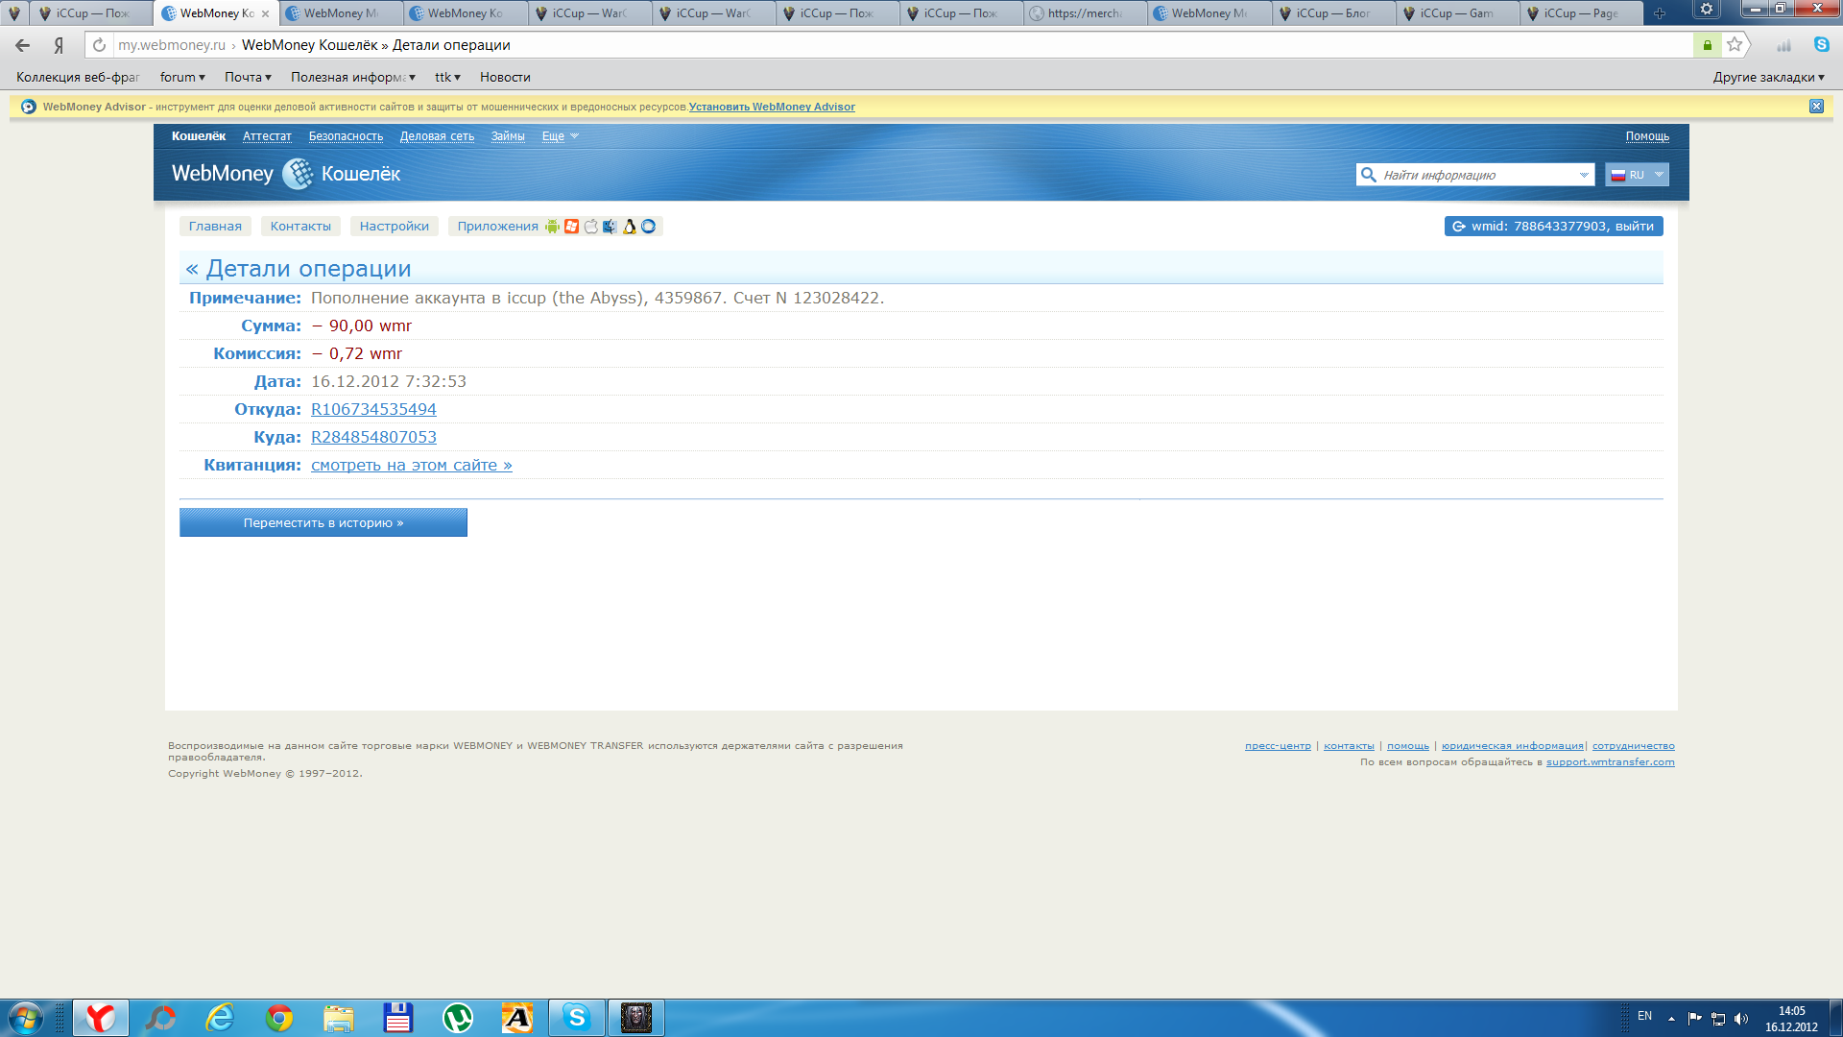Expand the search field dropdown arrow

tap(1584, 175)
